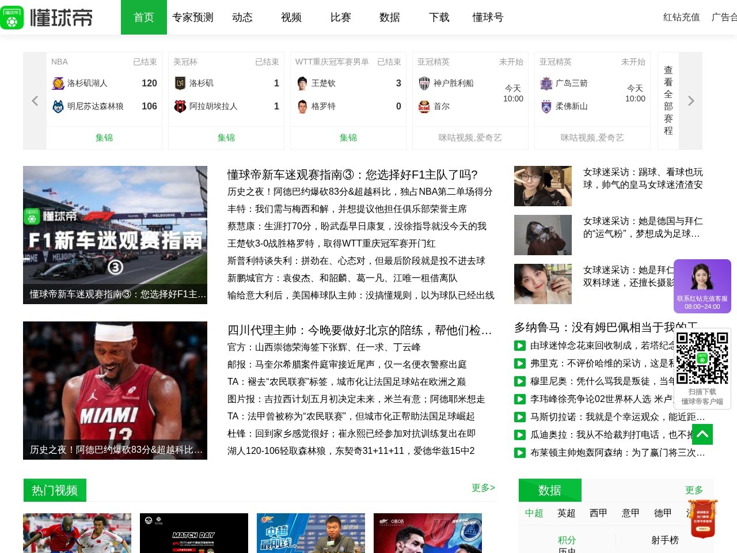This screenshot has height=553, width=737.
Task: Open the 比赛 navigation menu item
Action: pos(340,17)
